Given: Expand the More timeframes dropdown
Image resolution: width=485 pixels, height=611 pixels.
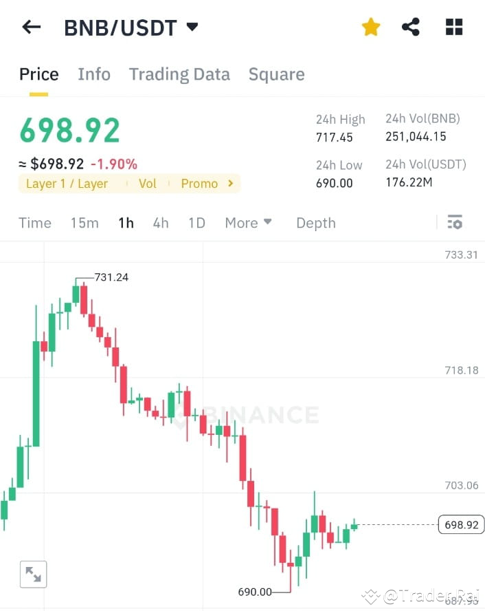Looking at the screenshot, I should point(247,222).
